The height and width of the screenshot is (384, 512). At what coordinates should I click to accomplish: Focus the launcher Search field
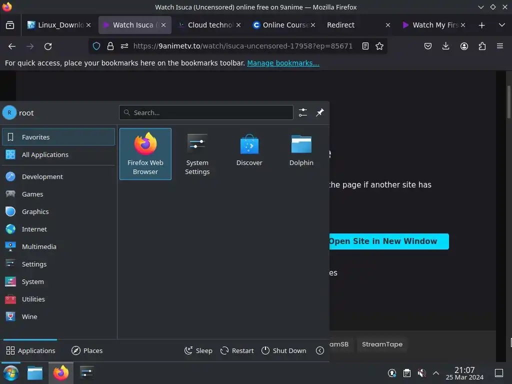206,112
